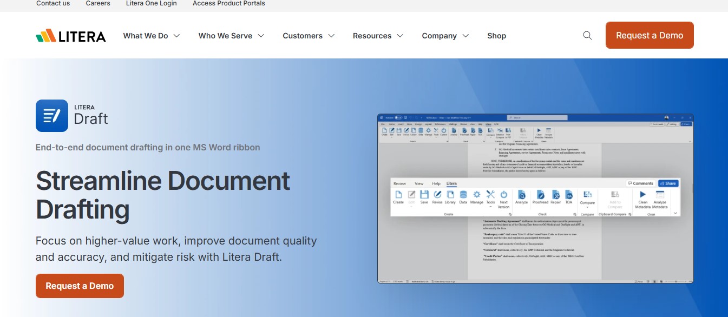The width and height of the screenshot is (728, 317).
Task: Click the Analyze icon in enlarged ribbon
Action: [x=521, y=195]
